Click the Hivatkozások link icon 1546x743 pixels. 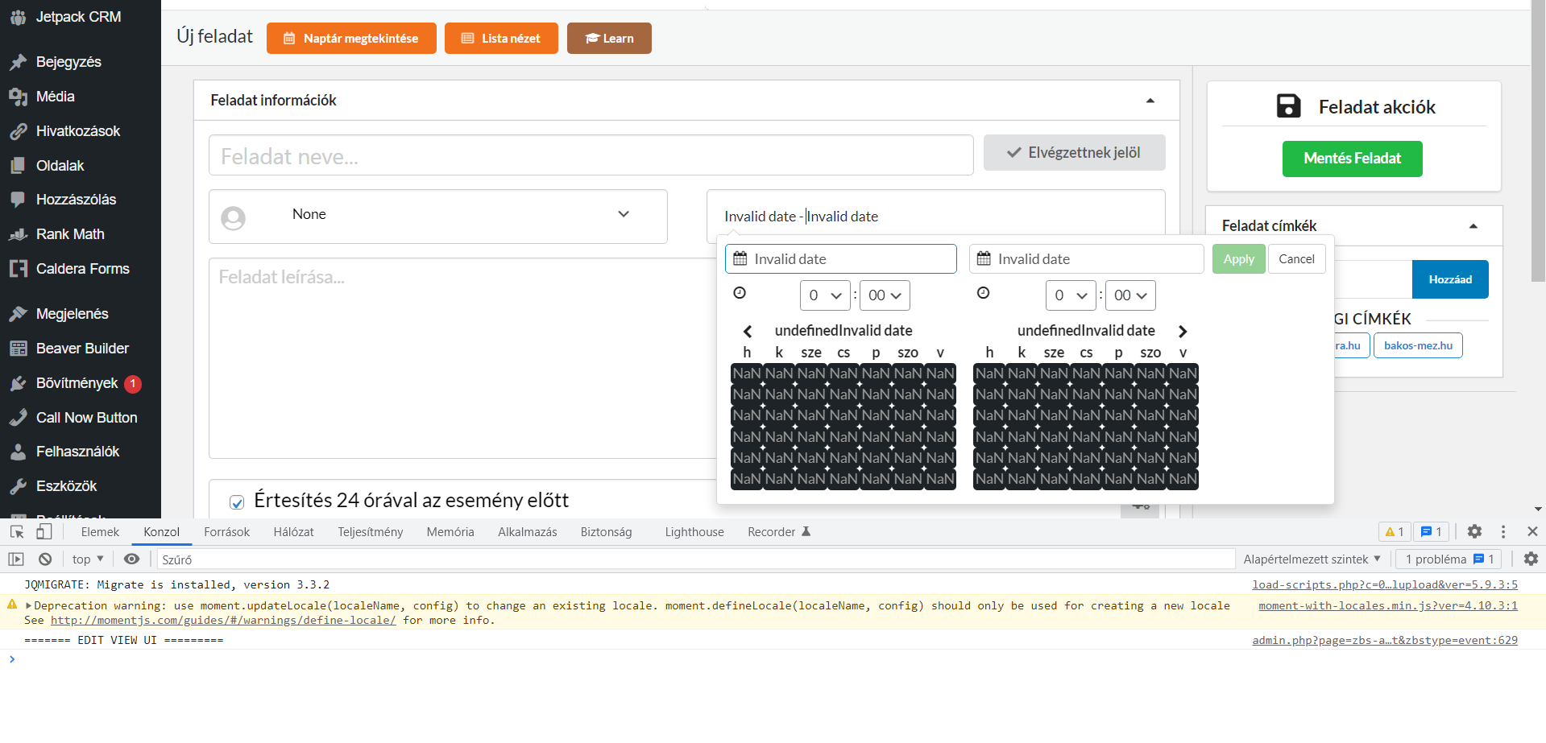(18, 131)
